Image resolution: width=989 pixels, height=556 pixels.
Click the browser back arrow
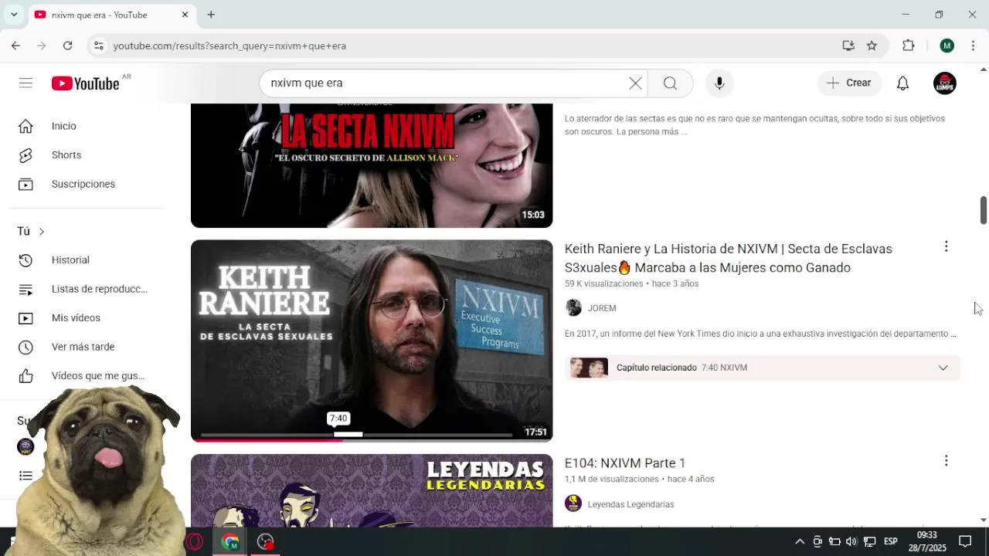(15, 46)
